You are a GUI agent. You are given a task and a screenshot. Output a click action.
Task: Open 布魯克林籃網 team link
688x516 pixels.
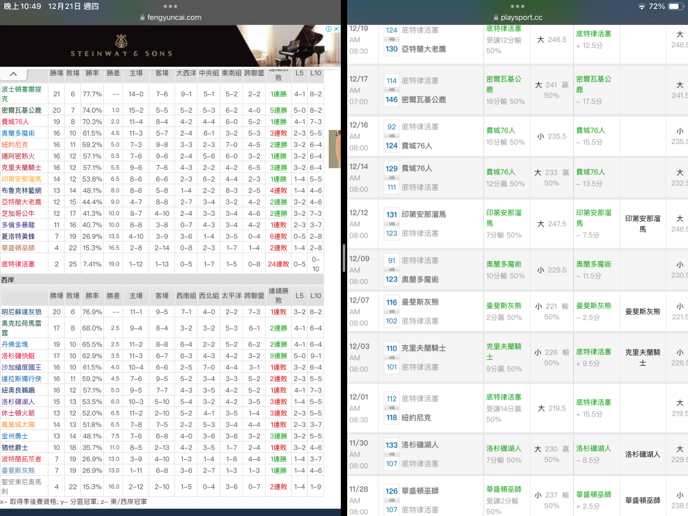pyautogui.click(x=22, y=190)
